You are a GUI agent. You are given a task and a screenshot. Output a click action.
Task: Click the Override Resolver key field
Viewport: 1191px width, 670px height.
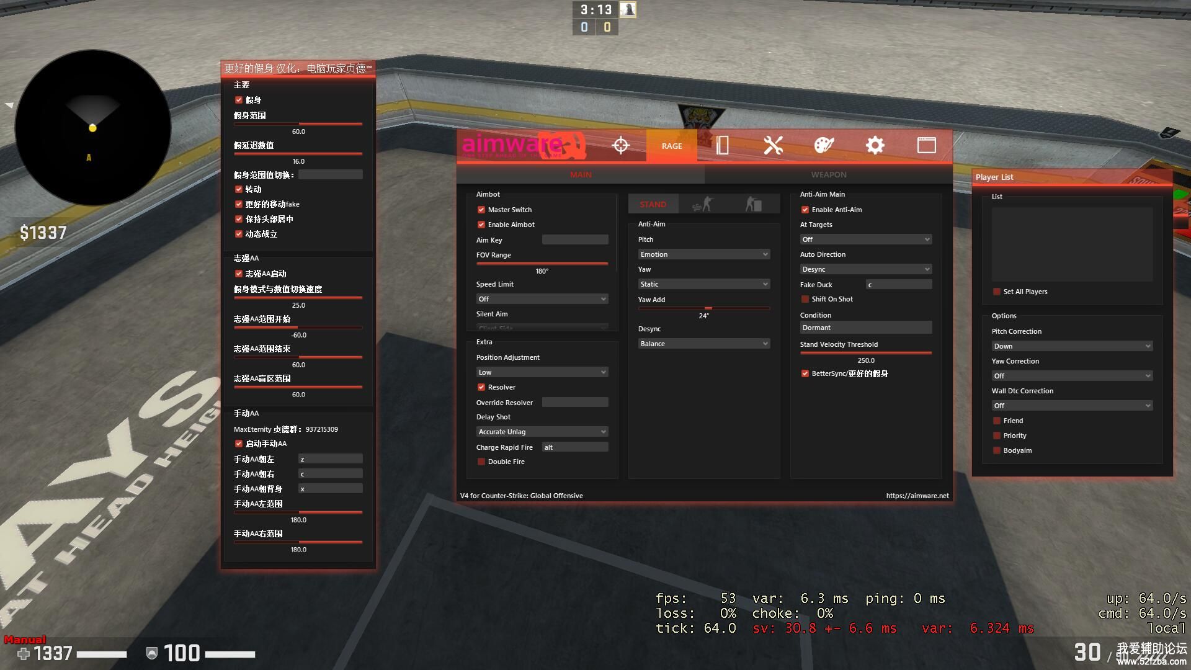coord(575,402)
